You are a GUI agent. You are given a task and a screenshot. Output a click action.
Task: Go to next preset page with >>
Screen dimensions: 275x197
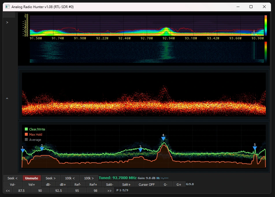[109, 190]
